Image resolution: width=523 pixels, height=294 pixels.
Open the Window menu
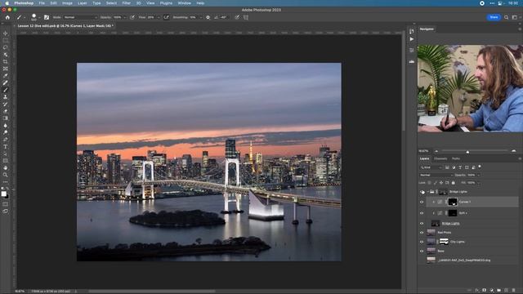point(184,3)
